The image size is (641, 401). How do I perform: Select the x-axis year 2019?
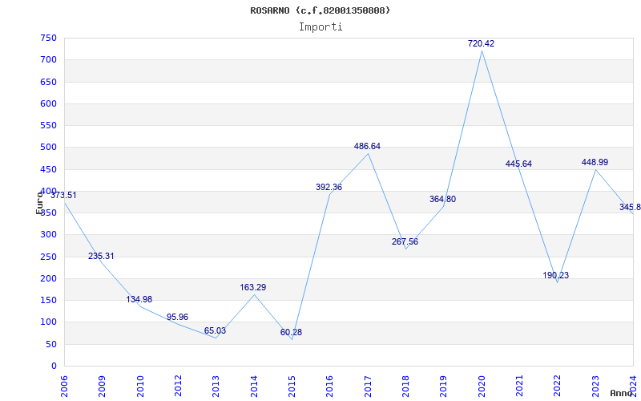(444, 387)
